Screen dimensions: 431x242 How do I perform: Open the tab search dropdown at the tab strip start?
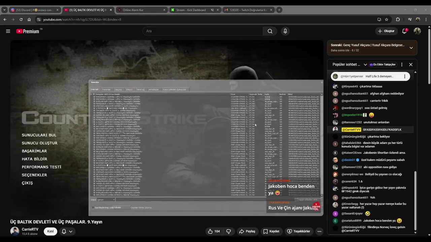4,10
